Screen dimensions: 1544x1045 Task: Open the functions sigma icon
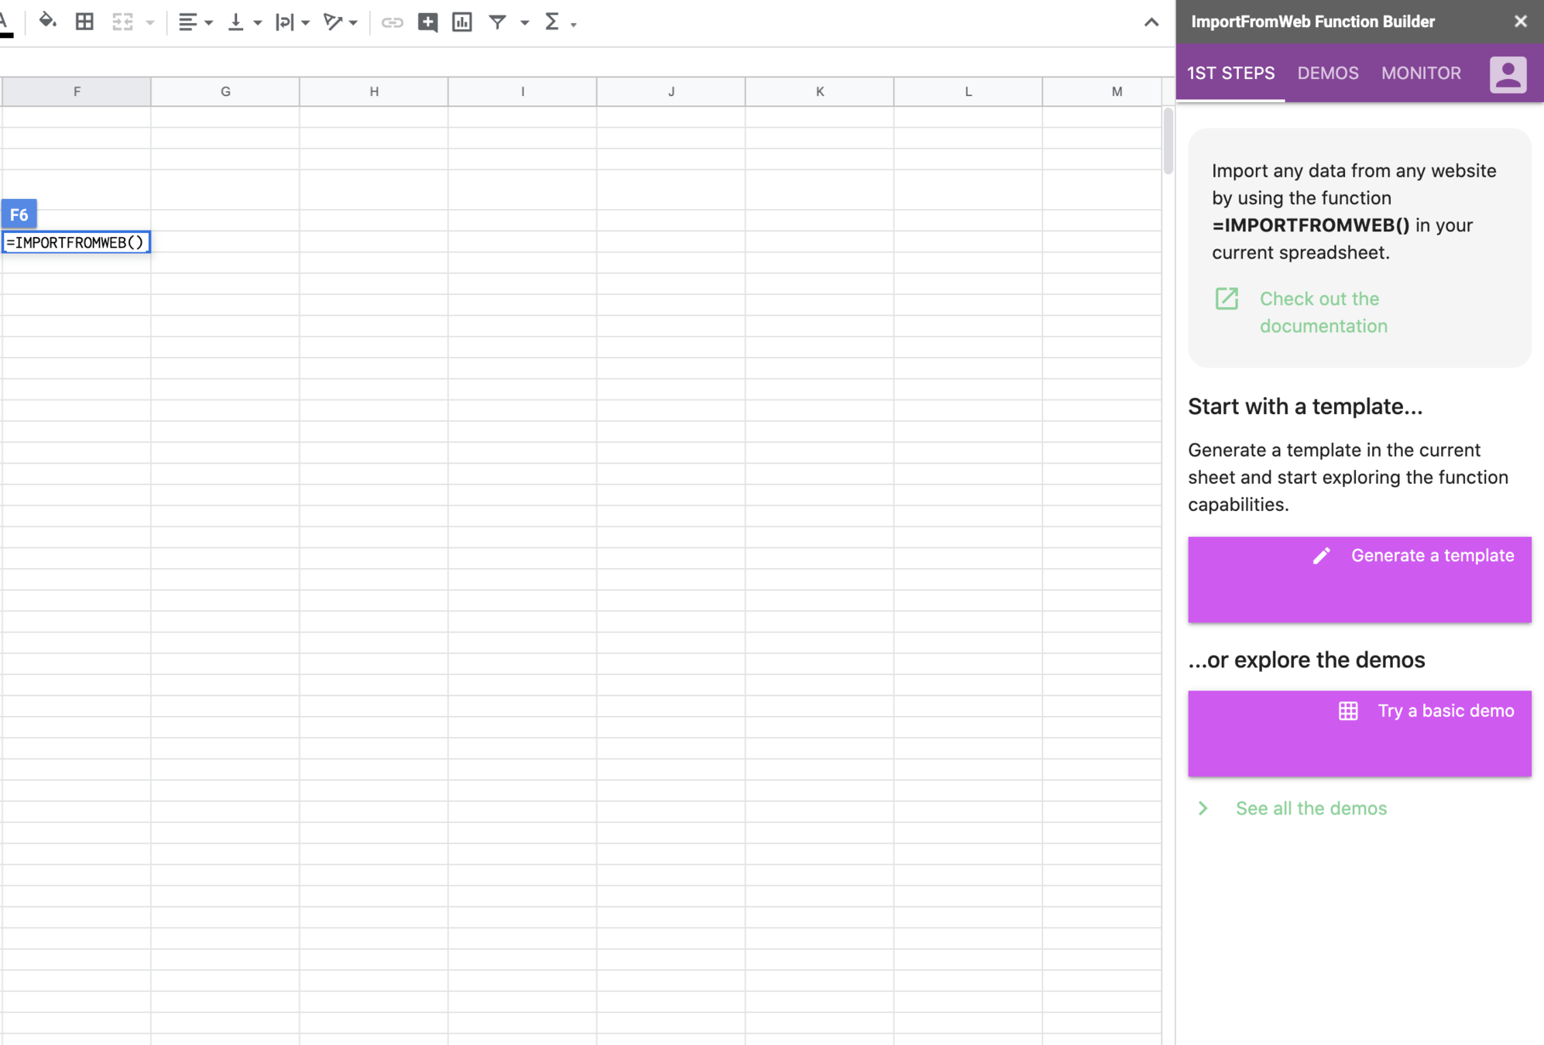pyautogui.click(x=552, y=22)
